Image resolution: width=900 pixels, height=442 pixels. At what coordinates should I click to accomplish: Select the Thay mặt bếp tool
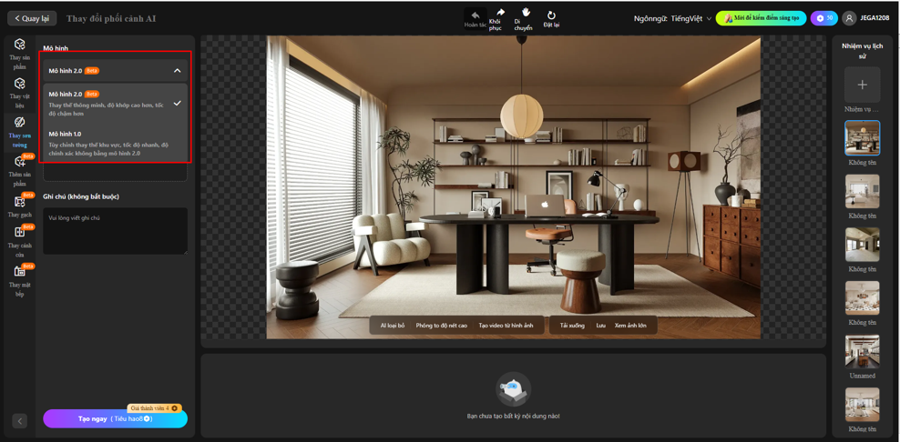(19, 281)
